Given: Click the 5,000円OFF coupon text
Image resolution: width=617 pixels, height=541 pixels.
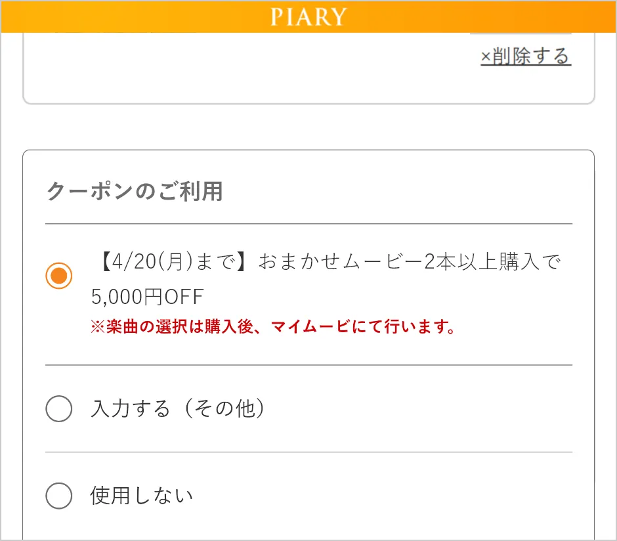Looking at the screenshot, I should point(148,297).
